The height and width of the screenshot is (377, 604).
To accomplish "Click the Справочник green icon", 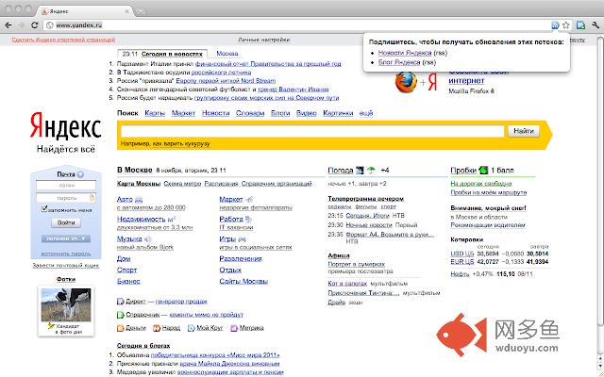I will pos(121,315).
